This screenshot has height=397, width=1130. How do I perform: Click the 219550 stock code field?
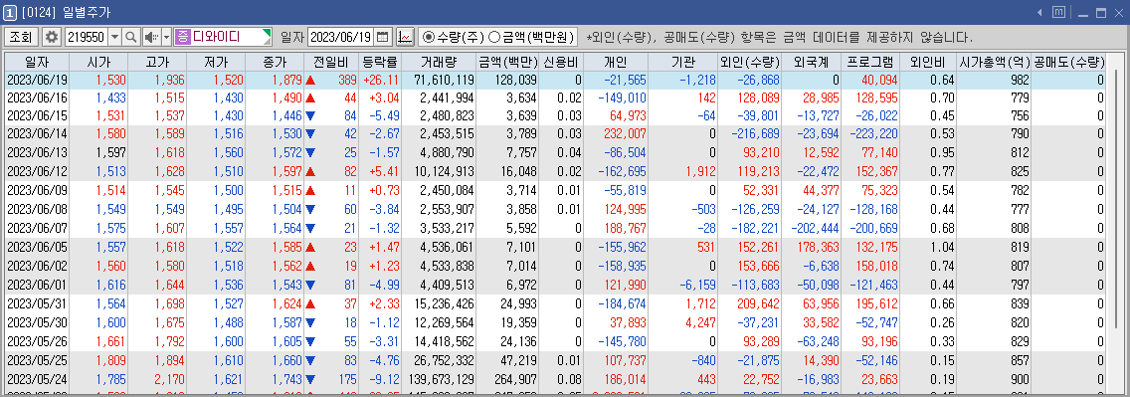(87, 36)
